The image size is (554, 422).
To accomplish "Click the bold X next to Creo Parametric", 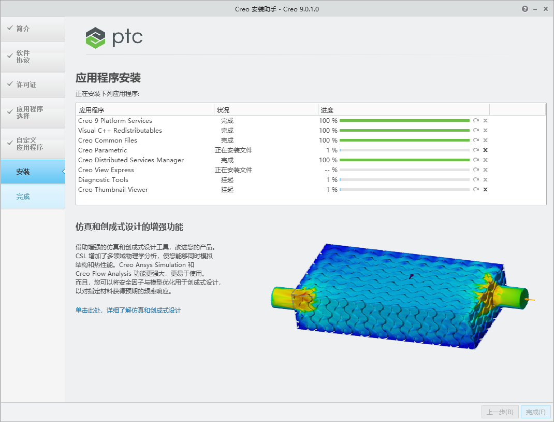I will [x=485, y=150].
